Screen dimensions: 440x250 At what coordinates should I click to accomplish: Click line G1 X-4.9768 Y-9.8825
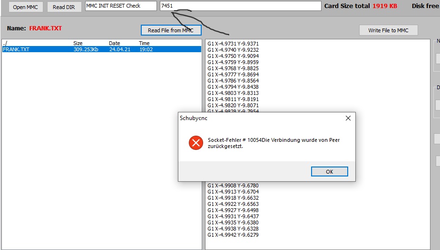point(233,68)
